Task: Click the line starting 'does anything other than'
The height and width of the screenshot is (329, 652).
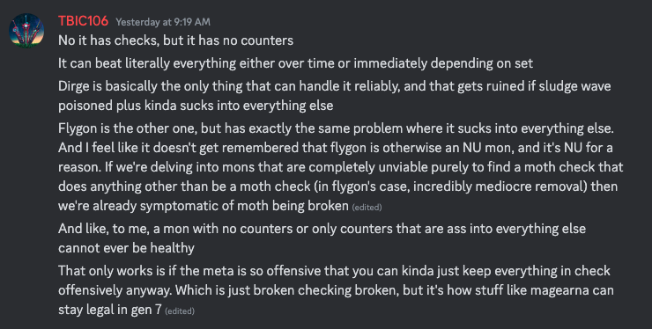Action: [338, 186]
